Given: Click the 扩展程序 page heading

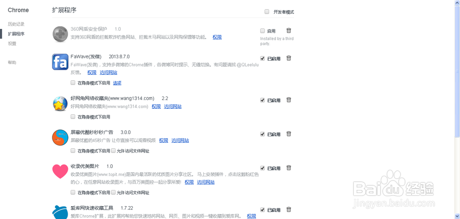Looking at the screenshot, I should point(64,10).
